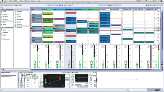This screenshot has width=164, height=92.
Task: Toggle the browser preview headphone button
Action: (4, 70)
